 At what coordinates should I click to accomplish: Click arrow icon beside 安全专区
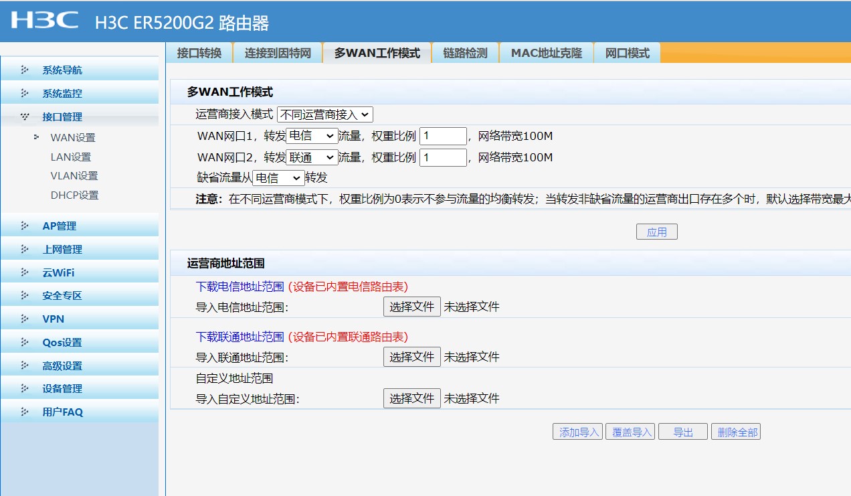coord(25,295)
